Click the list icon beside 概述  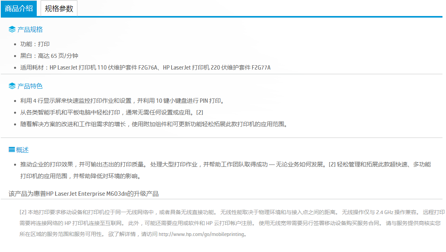point(12,150)
